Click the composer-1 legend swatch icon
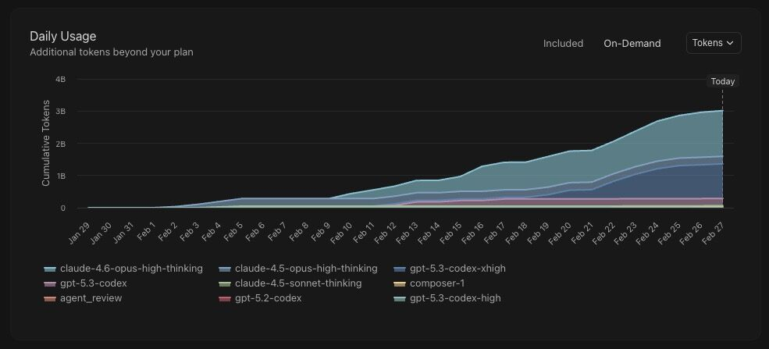 (x=401, y=283)
